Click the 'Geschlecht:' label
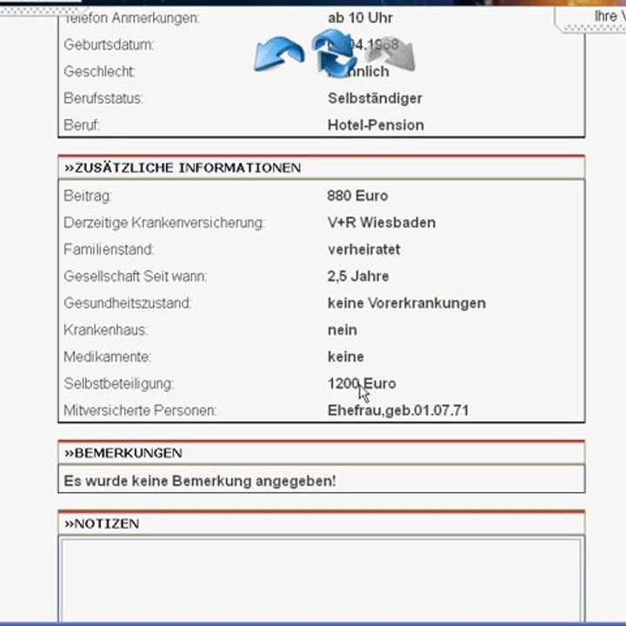The width and height of the screenshot is (626, 626). pos(99,71)
